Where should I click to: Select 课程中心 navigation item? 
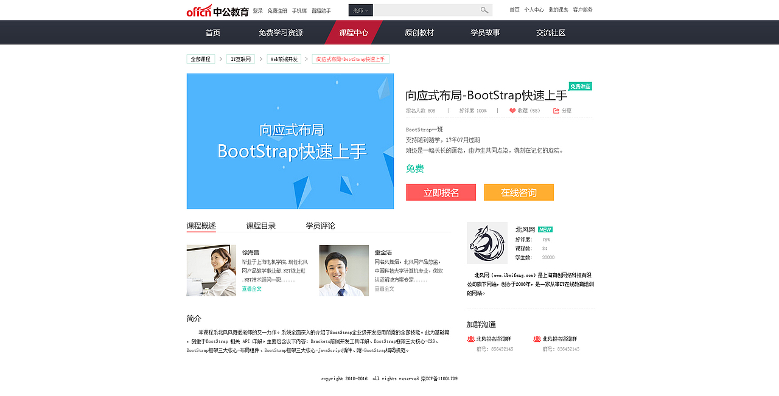point(354,33)
